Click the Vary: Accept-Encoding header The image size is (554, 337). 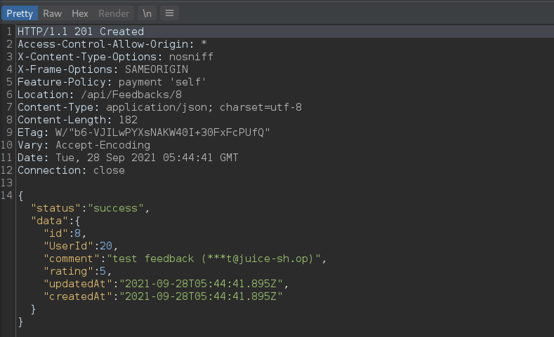tap(84, 145)
